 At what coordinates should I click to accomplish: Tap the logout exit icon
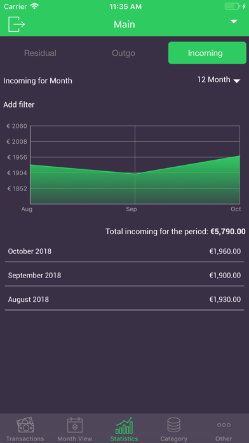[x=17, y=24]
